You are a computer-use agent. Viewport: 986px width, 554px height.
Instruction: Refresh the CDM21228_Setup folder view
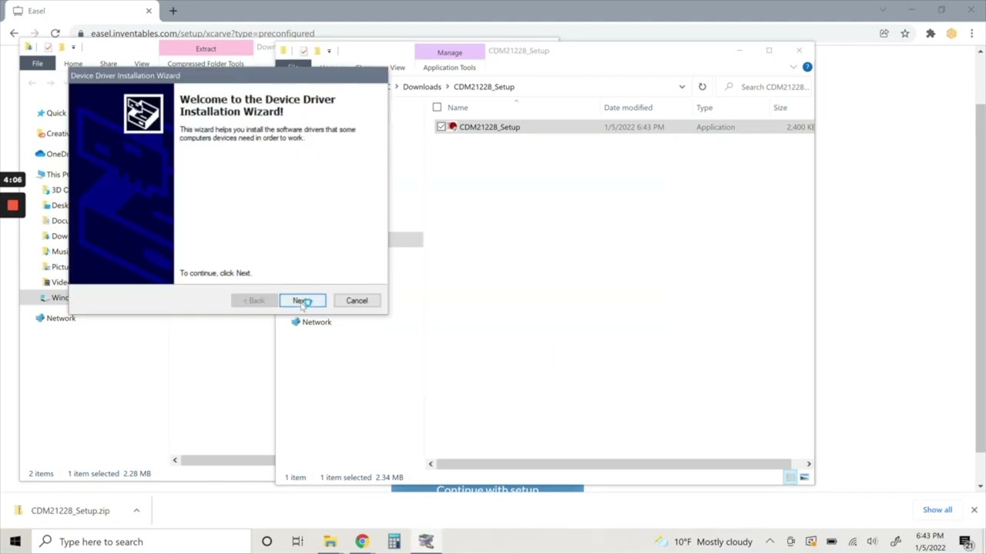pos(702,87)
